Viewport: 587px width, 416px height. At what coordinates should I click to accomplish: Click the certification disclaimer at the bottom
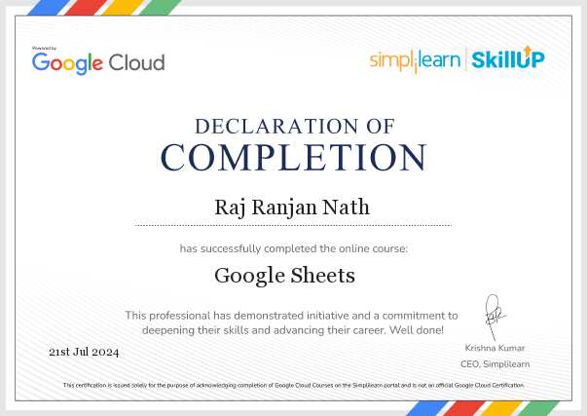[x=293, y=385]
